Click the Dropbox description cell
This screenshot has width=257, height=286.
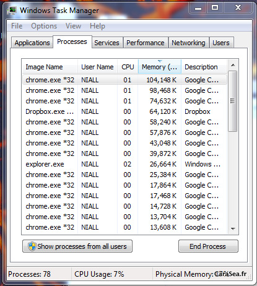pos(198,111)
